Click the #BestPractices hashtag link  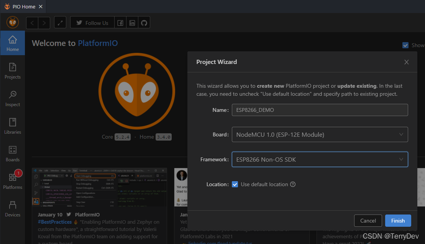tap(54, 222)
